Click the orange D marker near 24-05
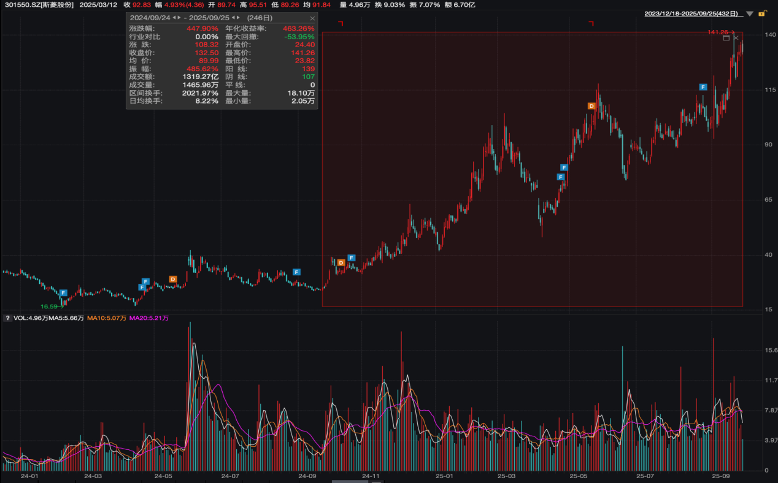This screenshot has width=778, height=483. pyautogui.click(x=173, y=280)
